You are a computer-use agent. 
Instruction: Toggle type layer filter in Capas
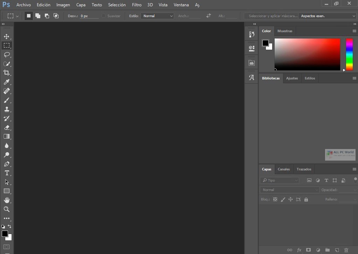(x=326, y=180)
